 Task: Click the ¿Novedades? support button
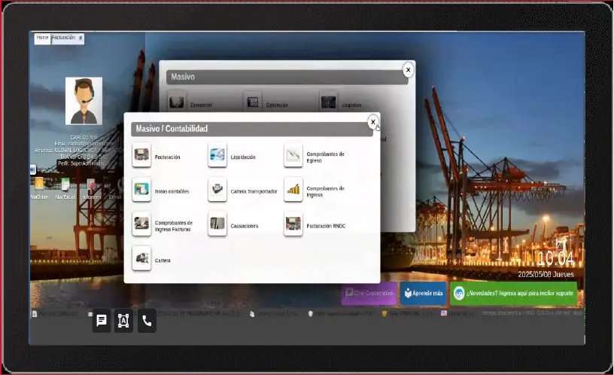pyautogui.click(x=514, y=293)
